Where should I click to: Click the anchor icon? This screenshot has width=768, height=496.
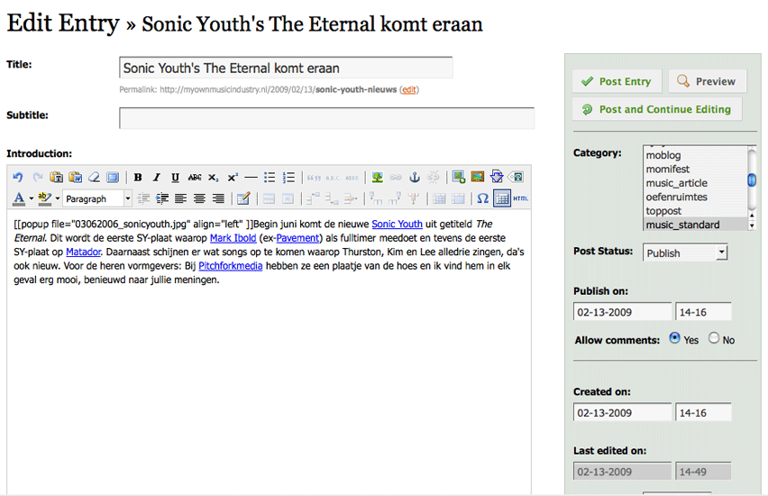(415, 178)
